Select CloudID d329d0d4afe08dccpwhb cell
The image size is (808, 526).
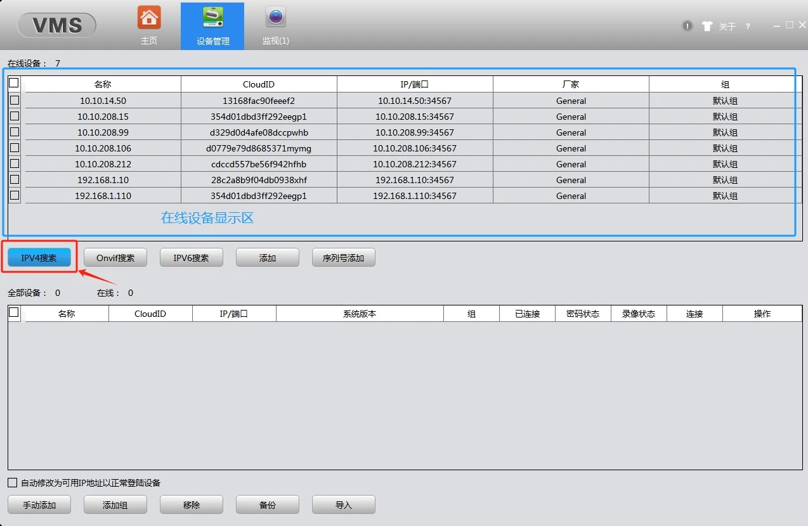pos(259,132)
